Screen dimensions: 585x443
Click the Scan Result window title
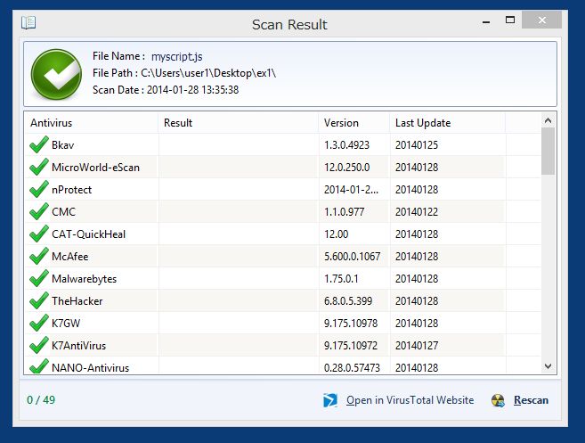289,25
